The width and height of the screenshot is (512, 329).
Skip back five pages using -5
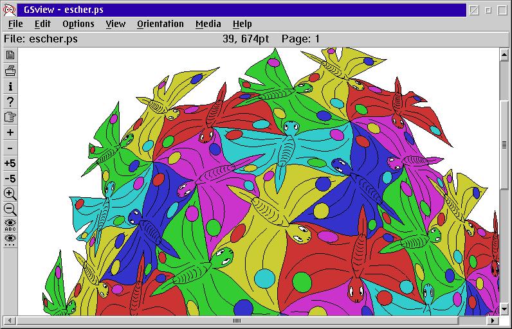pyautogui.click(x=10, y=179)
